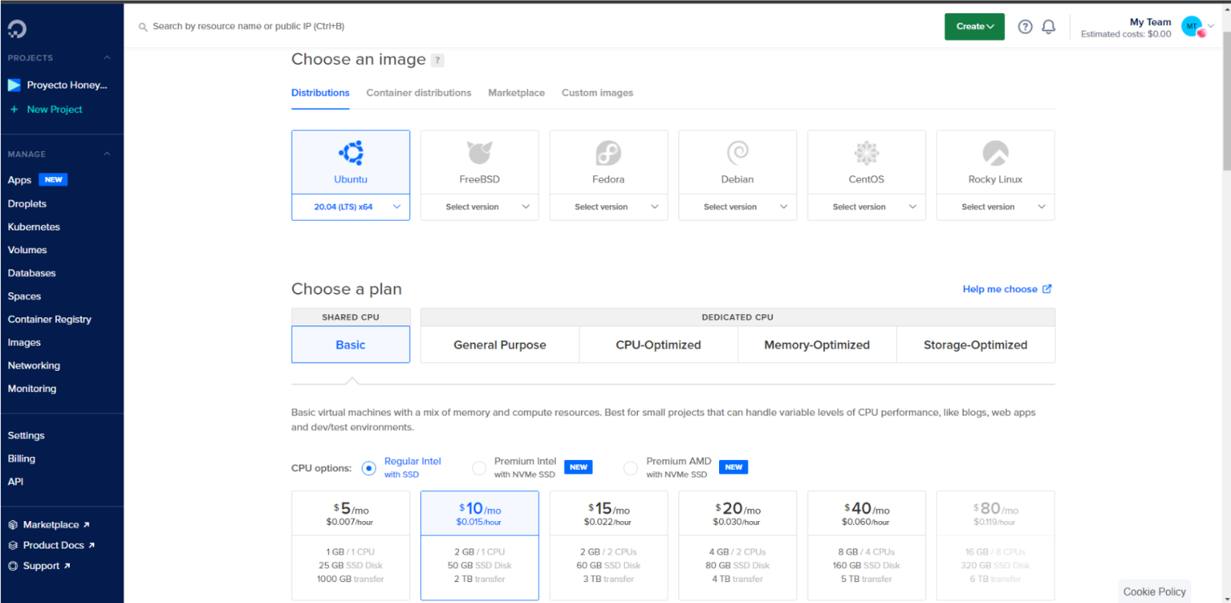Switch to the Custom images tab
This screenshot has height=603, width=1231.
[597, 93]
